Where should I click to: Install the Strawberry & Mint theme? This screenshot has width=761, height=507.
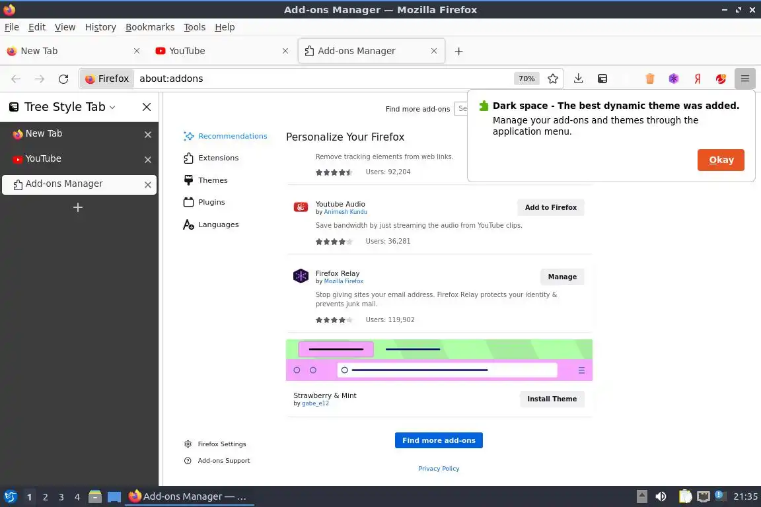click(x=552, y=399)
